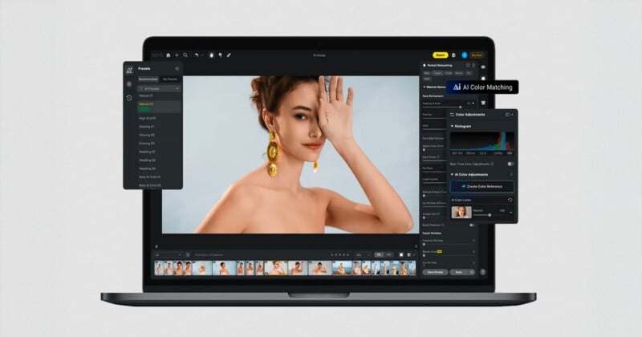Select the brush tool in top toolbar

click(229, 55)
